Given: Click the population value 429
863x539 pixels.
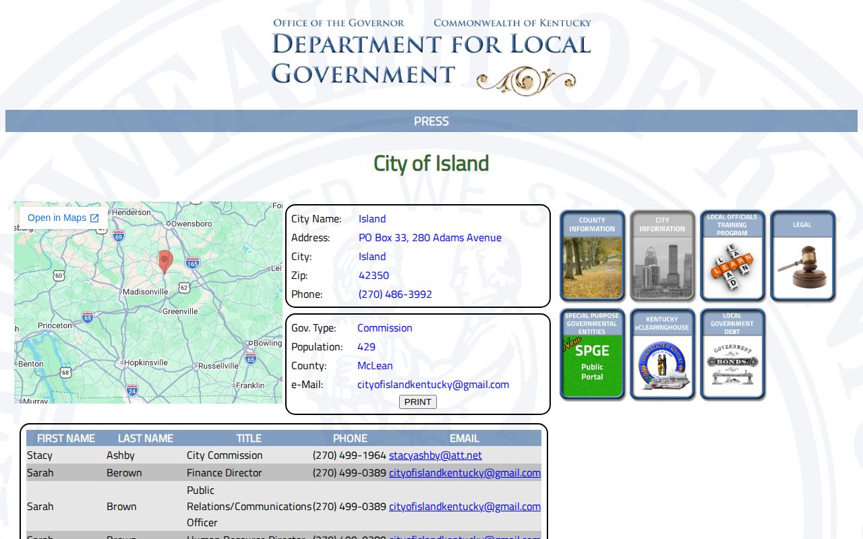Looking at the screenshot, I should (366, 347).
